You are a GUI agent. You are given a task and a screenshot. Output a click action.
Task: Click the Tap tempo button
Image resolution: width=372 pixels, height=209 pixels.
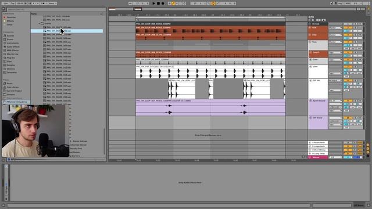(x=13, y=3)
